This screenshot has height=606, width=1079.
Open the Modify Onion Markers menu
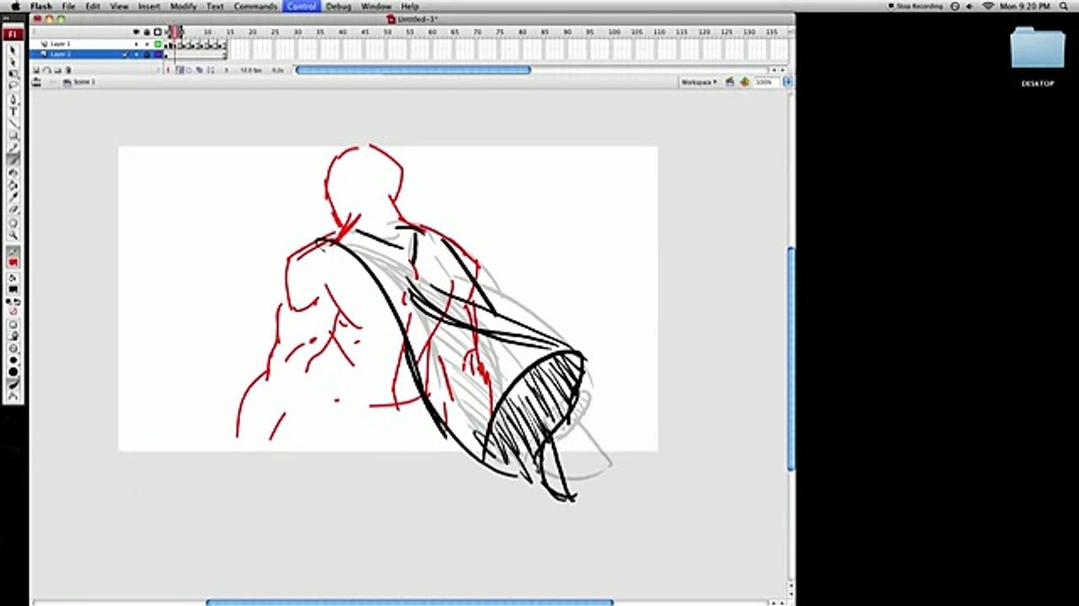[211, 70]
